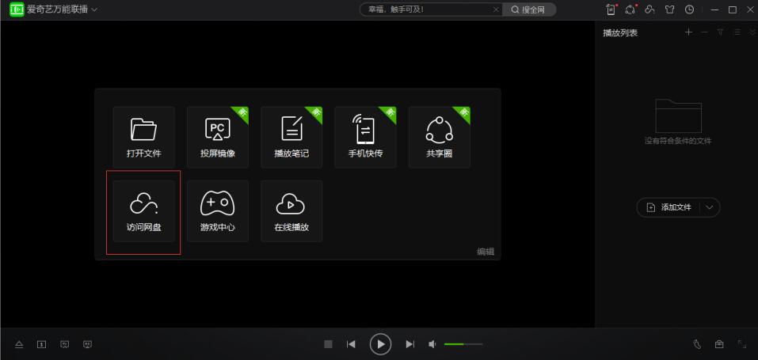This screenshot has height=360, width=758.
Task: Expand the arrow beside 添加文件
Action: 708,207
